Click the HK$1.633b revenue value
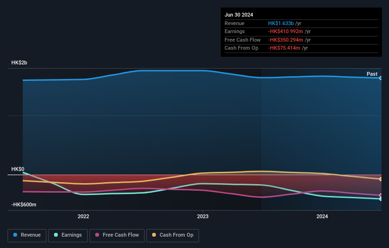Image resolution: width=389 pixels, height=248 pixels. click(281, 23)
